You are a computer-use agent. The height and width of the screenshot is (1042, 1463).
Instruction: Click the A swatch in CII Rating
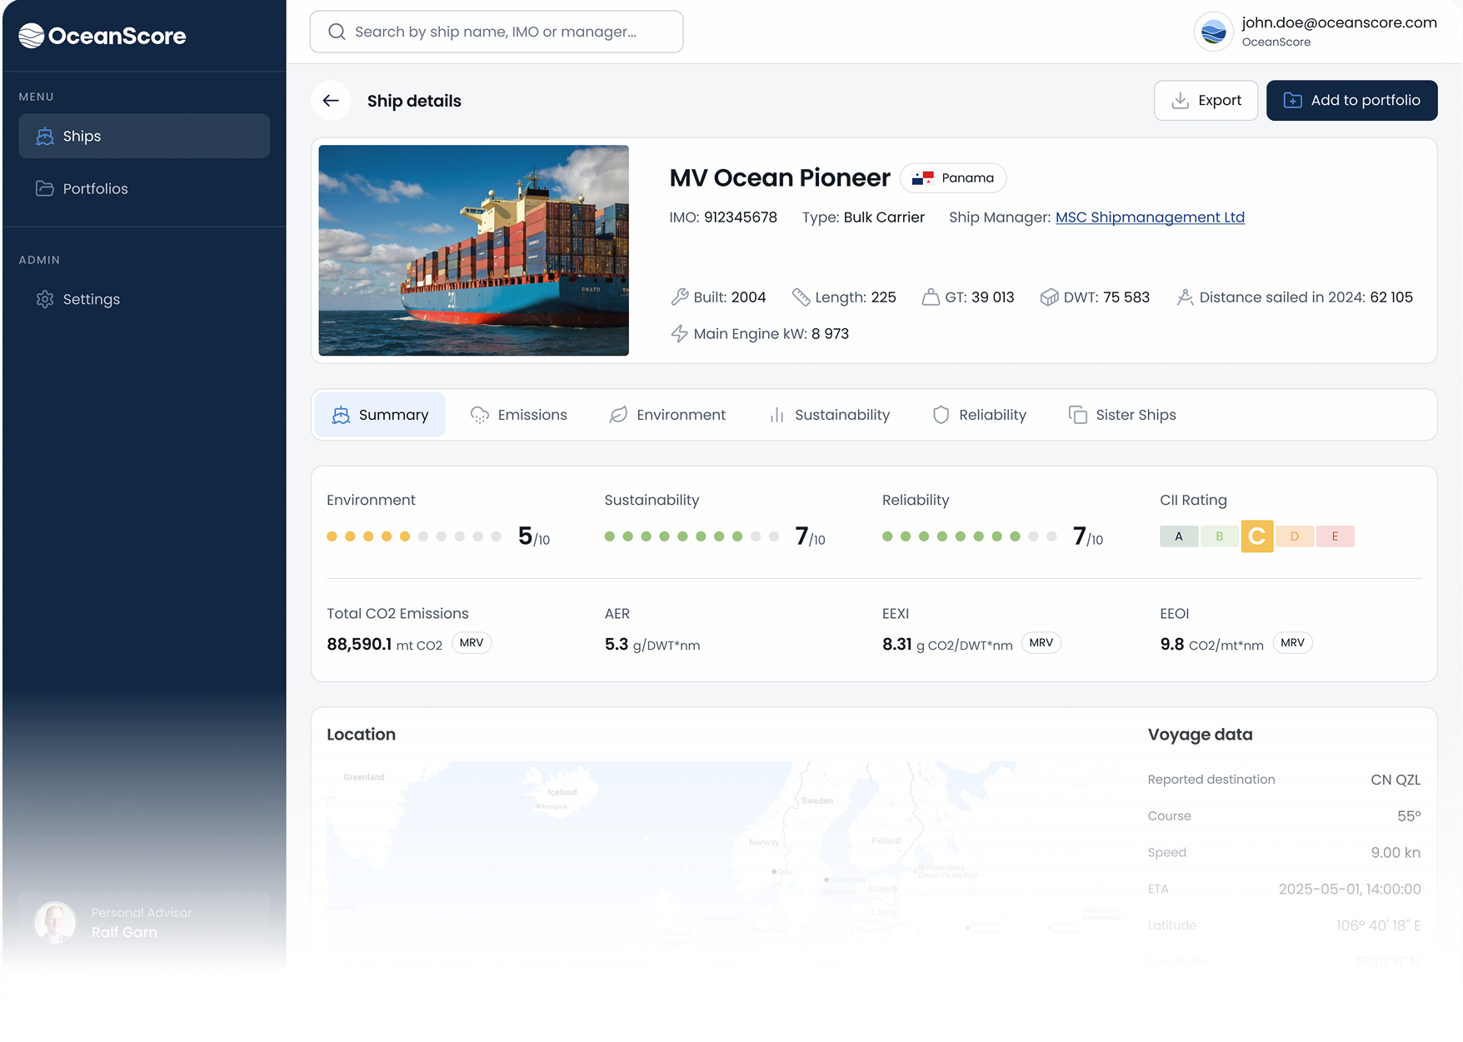(x=1178, y=536)
